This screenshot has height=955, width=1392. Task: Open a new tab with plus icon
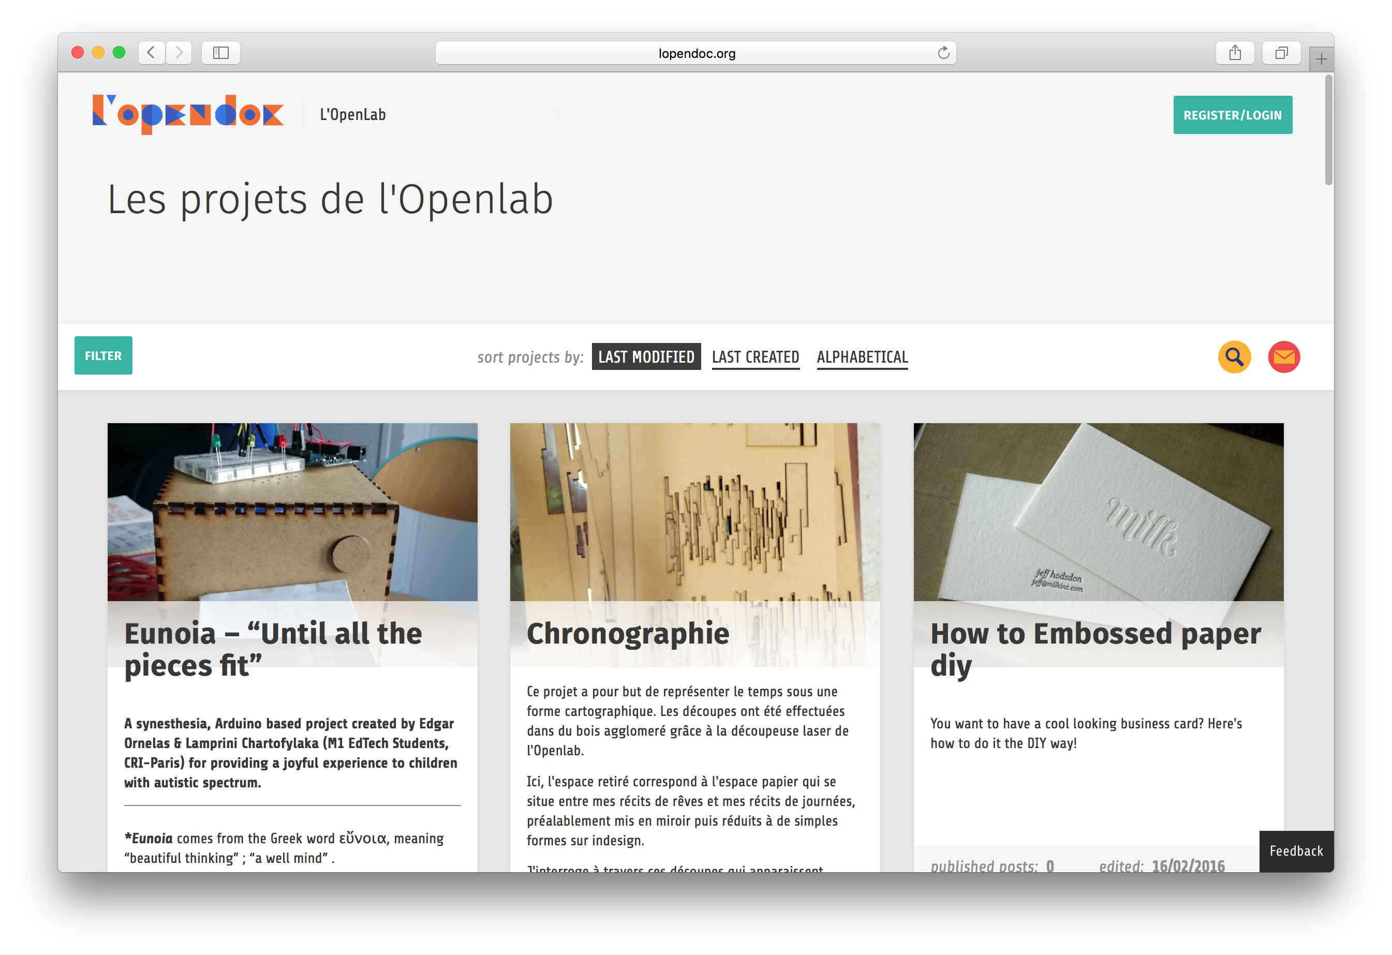click(1321, 58)
